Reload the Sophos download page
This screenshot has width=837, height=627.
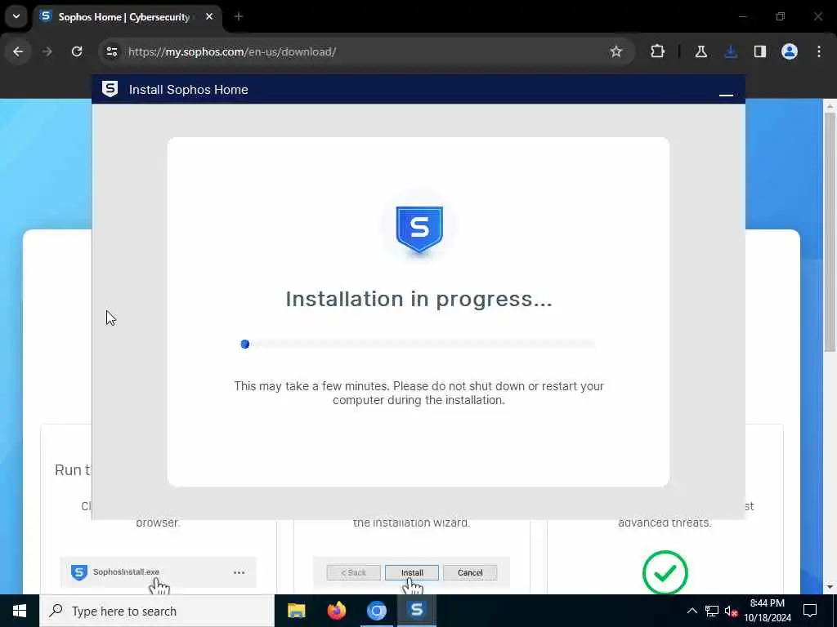click(x=77, y=51)
